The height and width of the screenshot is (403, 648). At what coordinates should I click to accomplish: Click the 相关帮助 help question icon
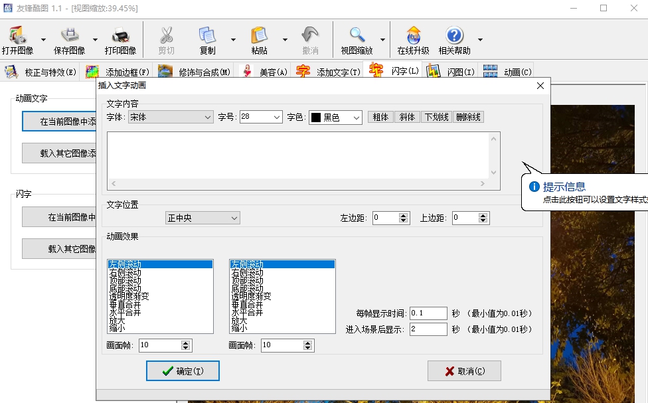pos(455,35)
